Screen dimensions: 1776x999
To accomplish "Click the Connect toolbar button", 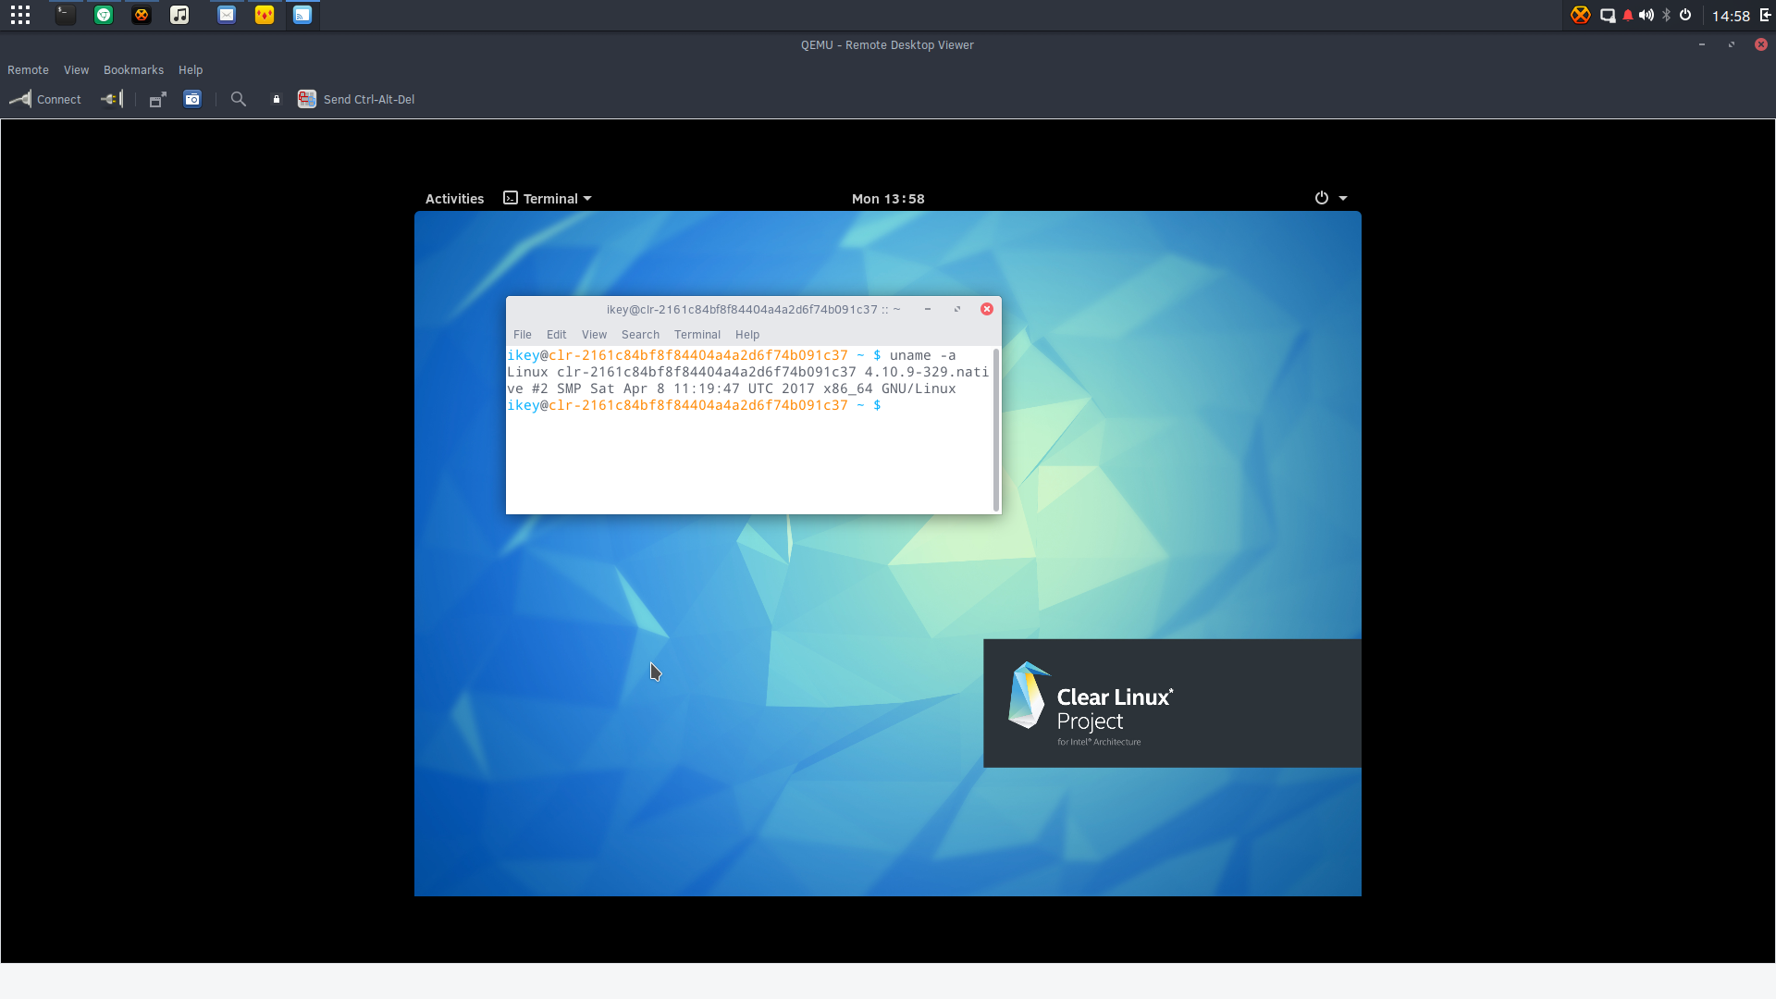I will [x=45, y=99].
